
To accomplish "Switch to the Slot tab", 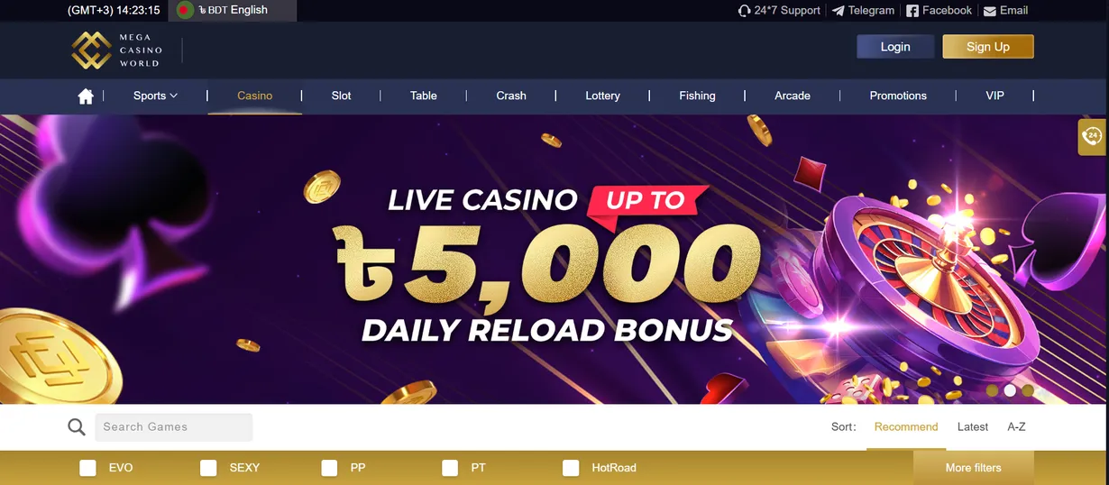I will (341, 96).
